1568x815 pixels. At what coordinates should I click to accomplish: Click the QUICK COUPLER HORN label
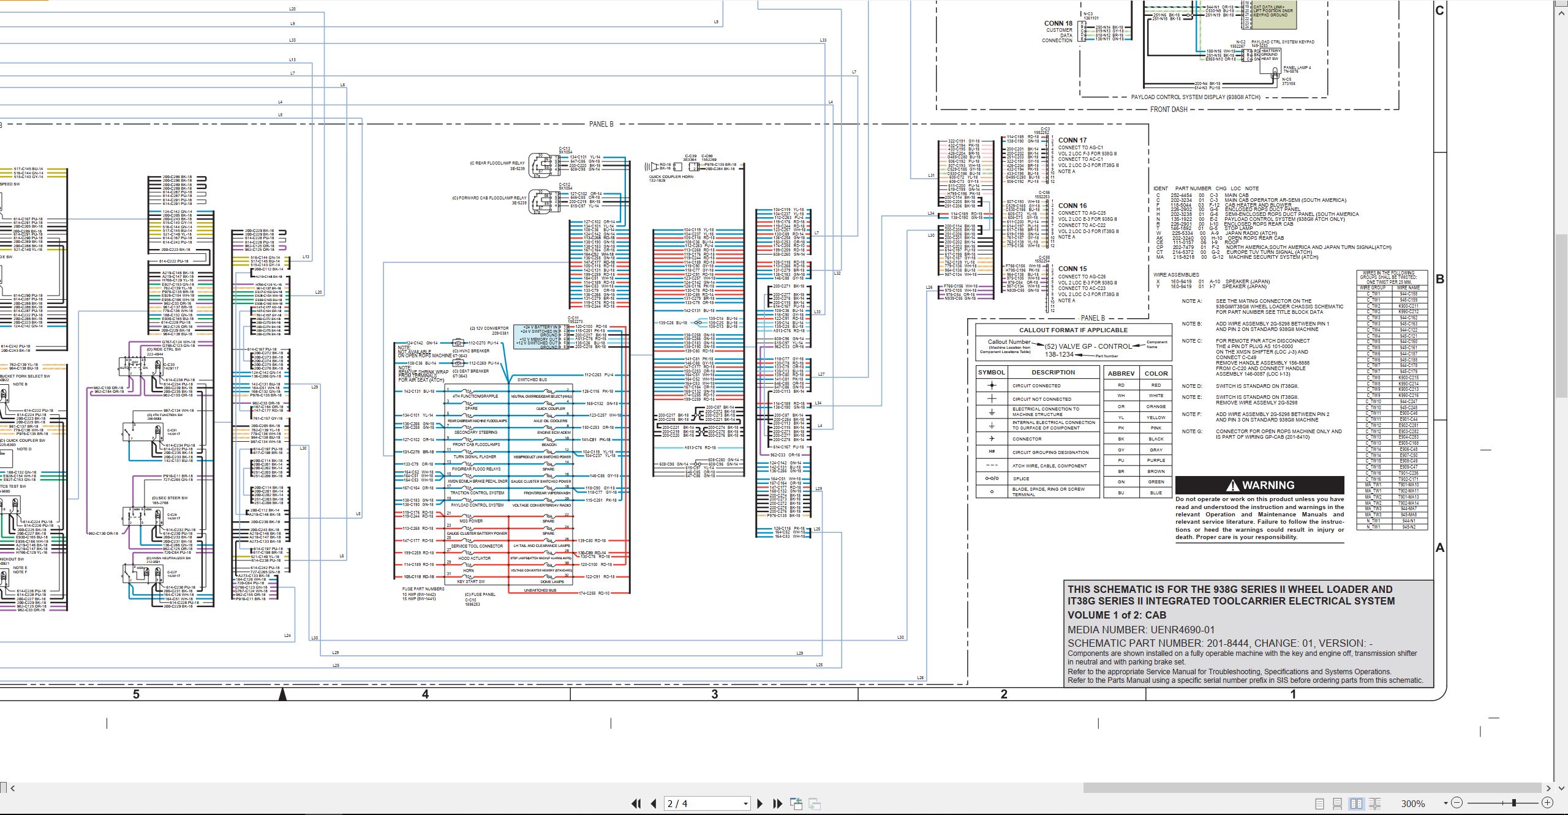[671, 177]
